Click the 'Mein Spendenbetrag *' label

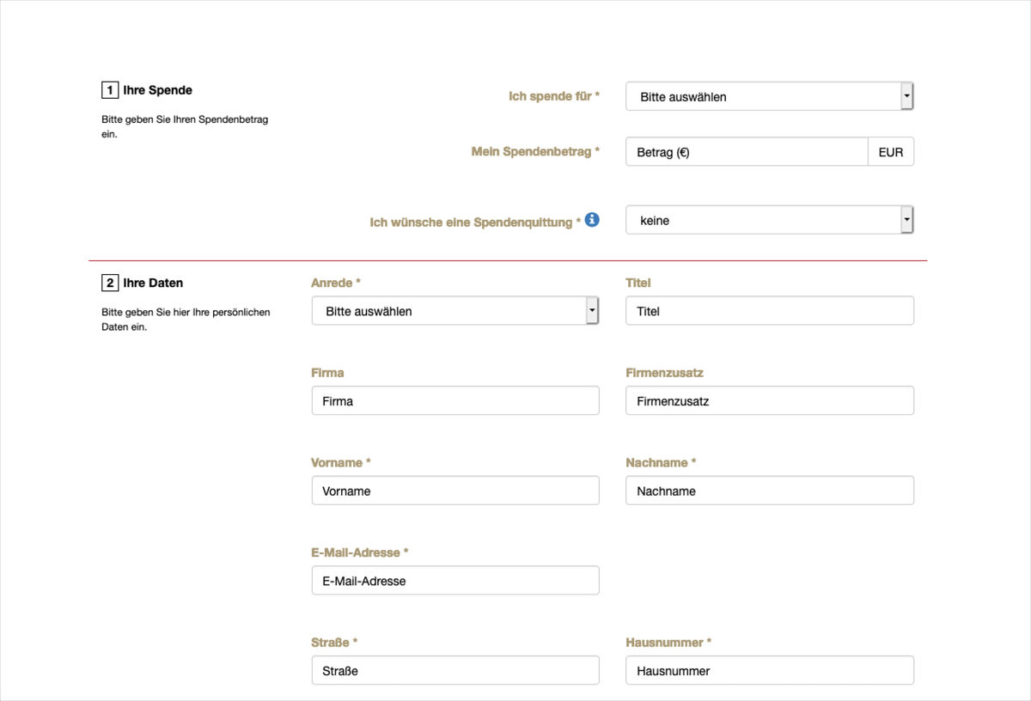click(x=535, y=151)
